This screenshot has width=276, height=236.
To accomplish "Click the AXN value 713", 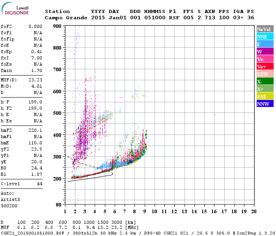I will pos(210,18).
